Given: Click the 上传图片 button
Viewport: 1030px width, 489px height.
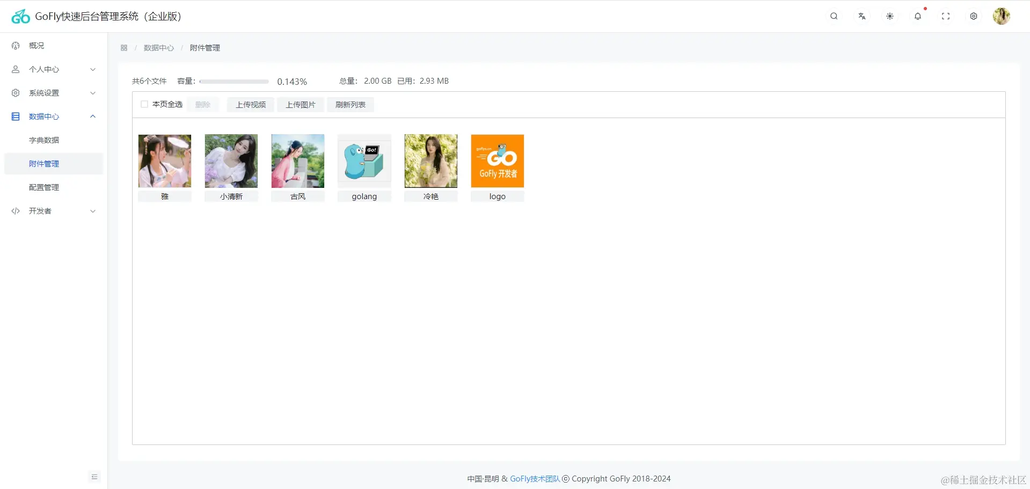Looking at the screenshot, I should click(x=301, y=105).
